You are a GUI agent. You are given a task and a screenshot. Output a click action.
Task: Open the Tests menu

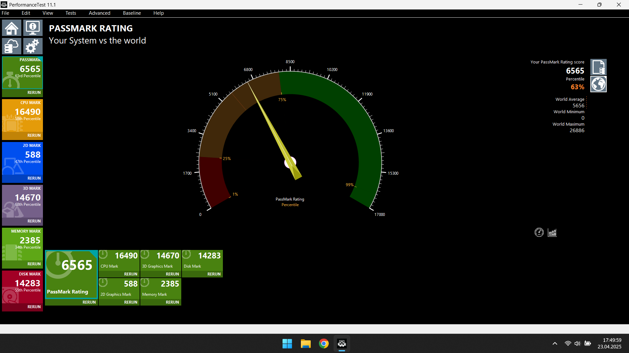(71, 13)
